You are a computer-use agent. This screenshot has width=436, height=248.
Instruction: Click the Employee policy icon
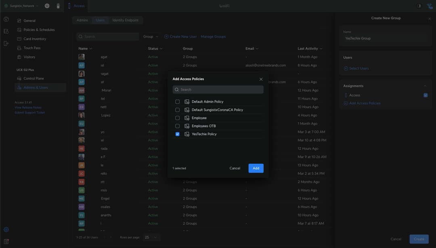(187, 118)
